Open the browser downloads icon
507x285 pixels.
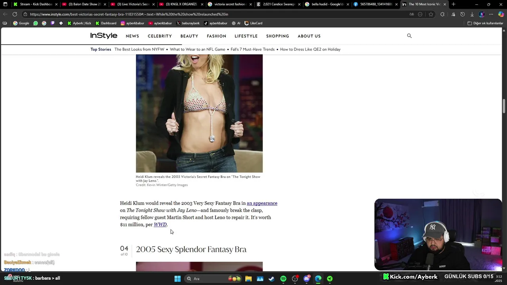pyautogui.click(x=472, y=14)
